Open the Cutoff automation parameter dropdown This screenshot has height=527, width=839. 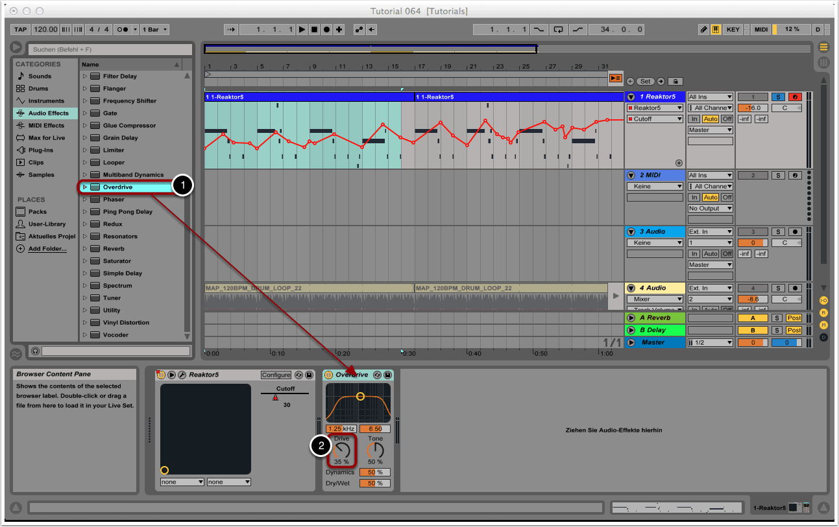coord(655,119)
